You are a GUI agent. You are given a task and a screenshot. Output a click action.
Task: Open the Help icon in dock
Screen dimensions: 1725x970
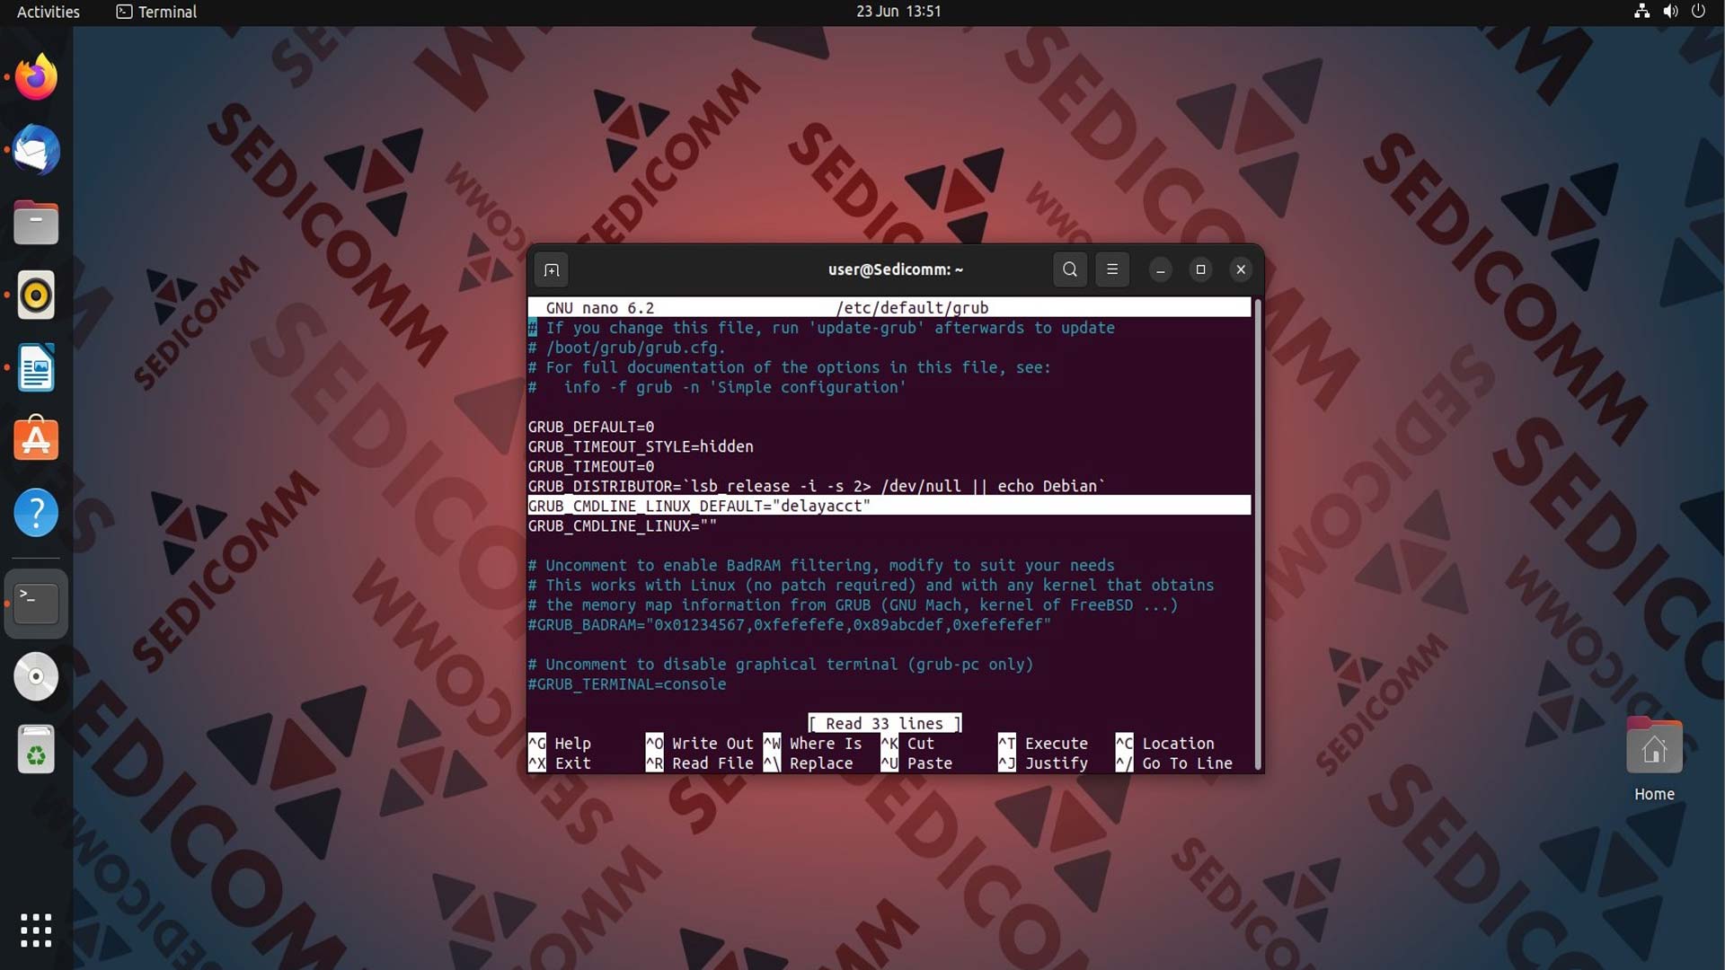coord(36,513)
